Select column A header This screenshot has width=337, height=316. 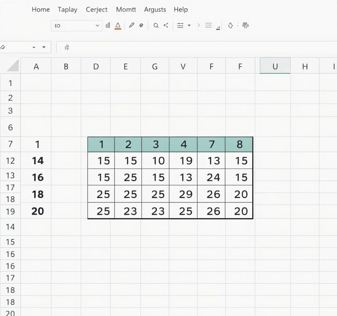tap(36, 67)
